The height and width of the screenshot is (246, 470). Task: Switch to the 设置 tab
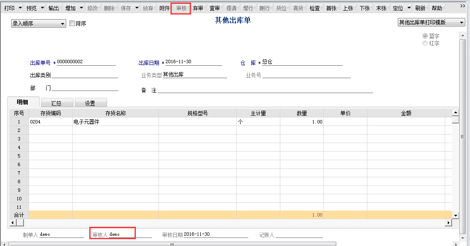(91, 102)
